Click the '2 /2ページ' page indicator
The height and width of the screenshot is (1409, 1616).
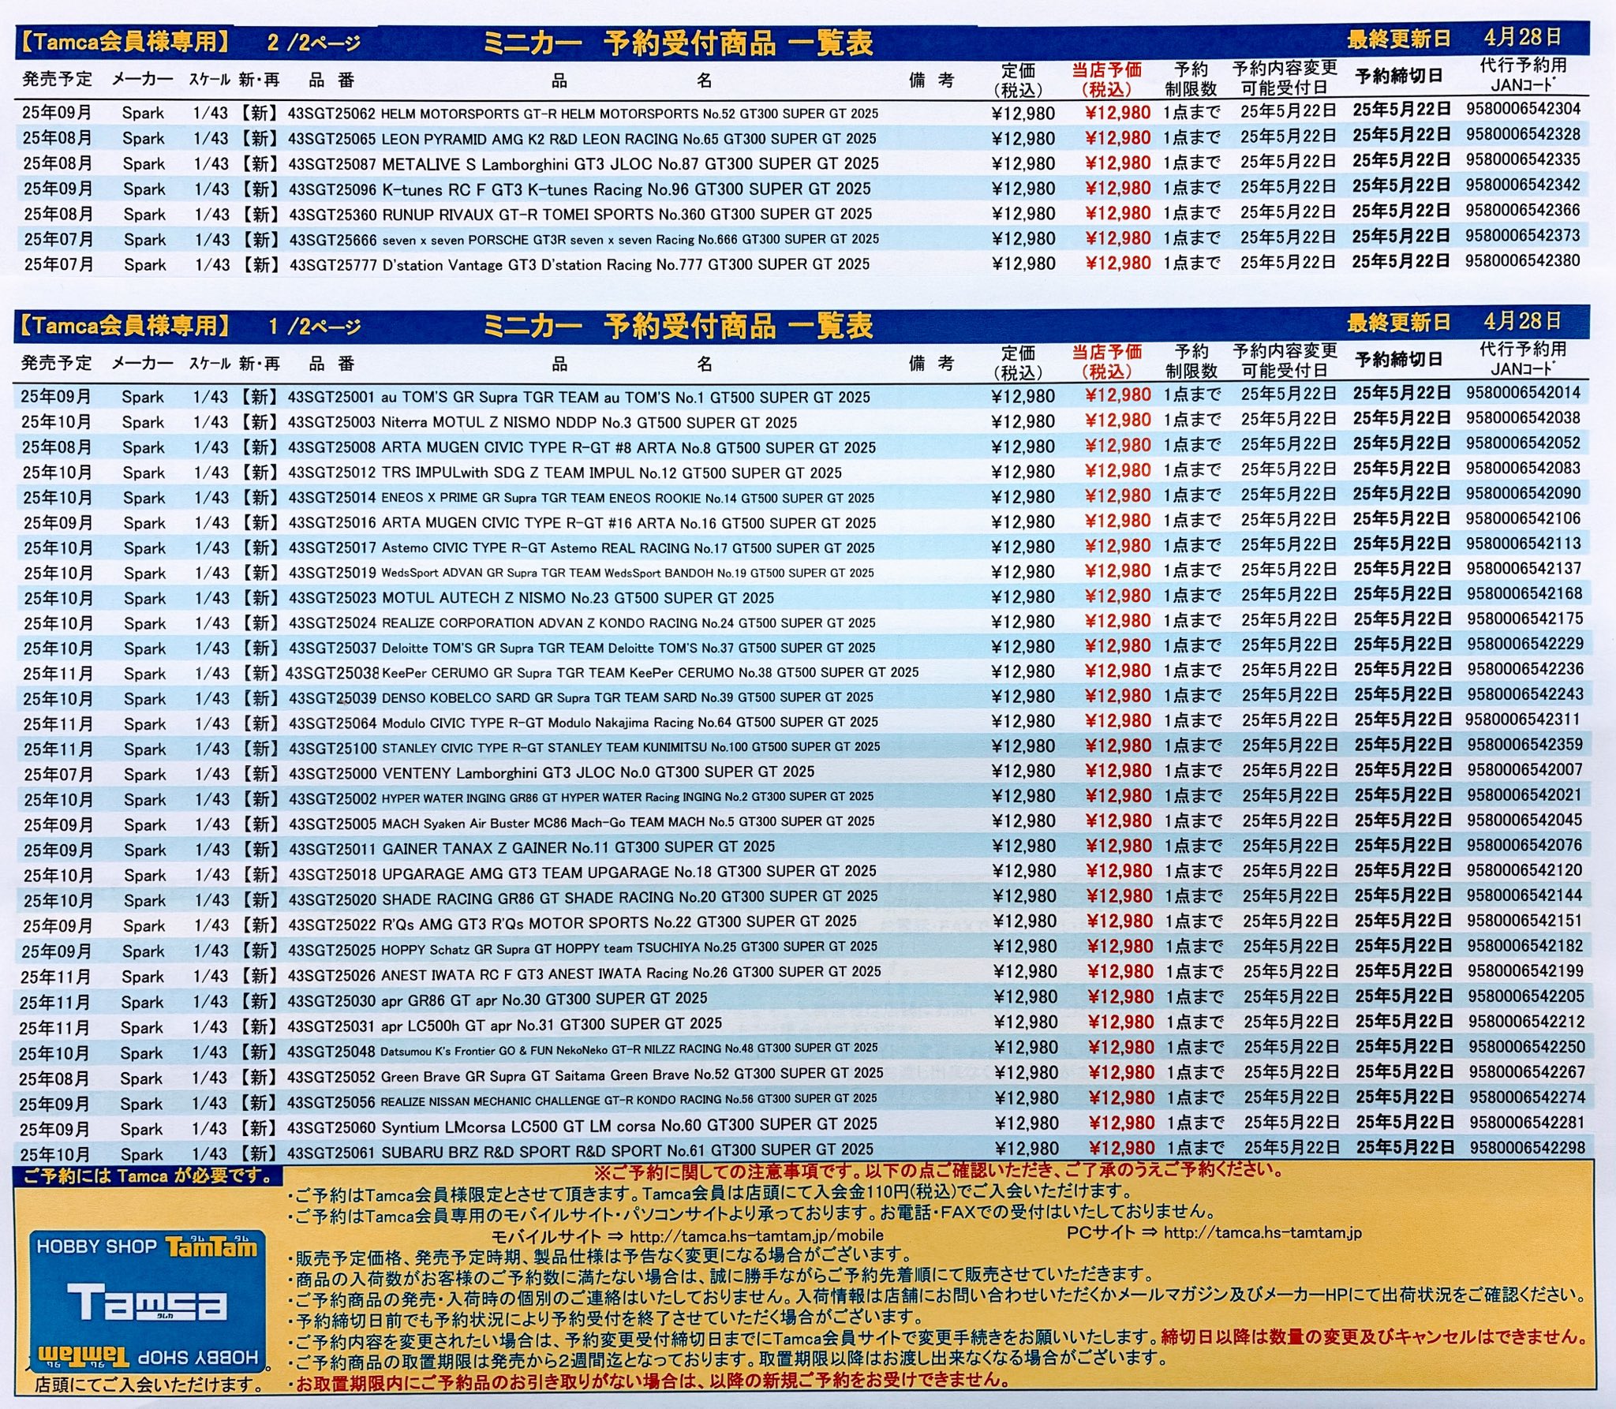click(x=313, y=43)
